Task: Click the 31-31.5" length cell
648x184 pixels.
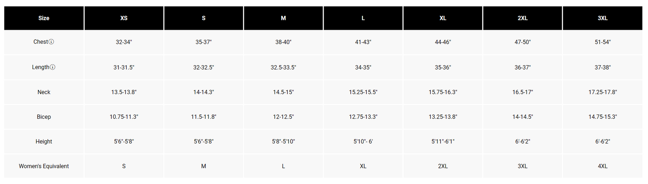Action: [124, 67]
